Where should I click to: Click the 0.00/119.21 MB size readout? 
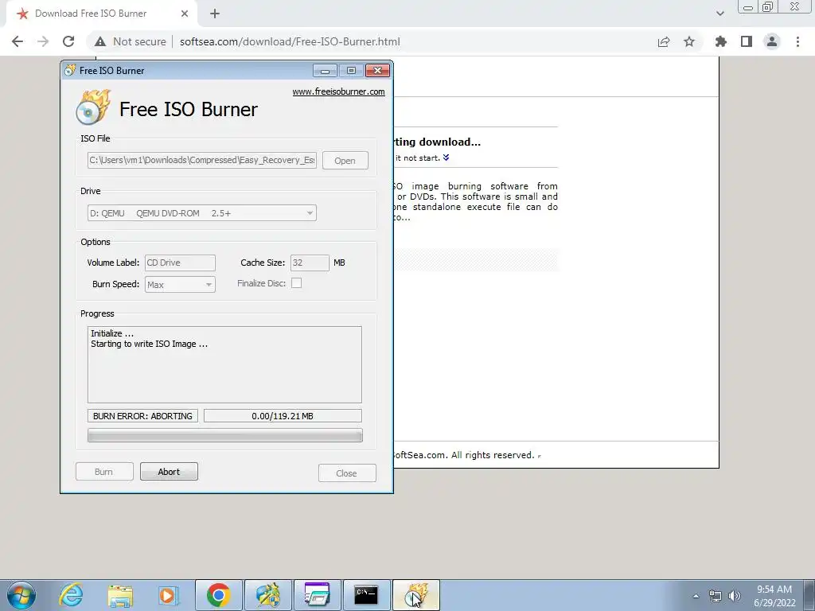point(283,416)
